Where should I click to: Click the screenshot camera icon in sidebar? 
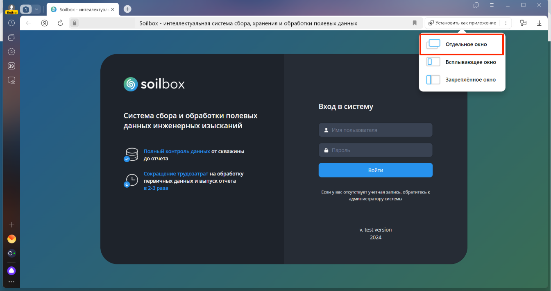point(11,80)
